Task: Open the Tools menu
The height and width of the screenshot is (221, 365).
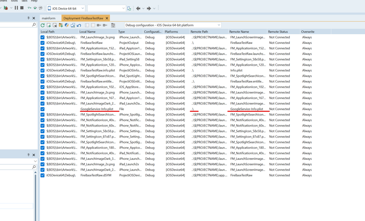Action: coord(14,1)
